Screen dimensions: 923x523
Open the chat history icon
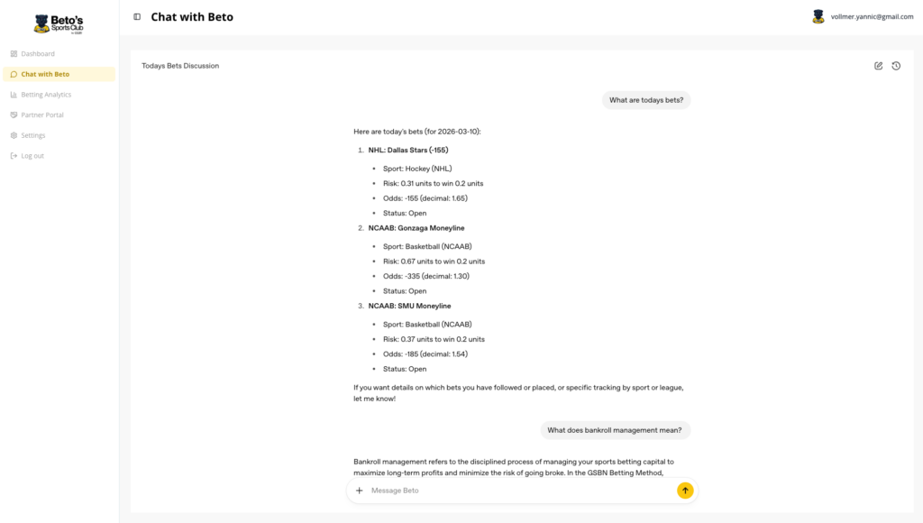[x=896, y=66]
